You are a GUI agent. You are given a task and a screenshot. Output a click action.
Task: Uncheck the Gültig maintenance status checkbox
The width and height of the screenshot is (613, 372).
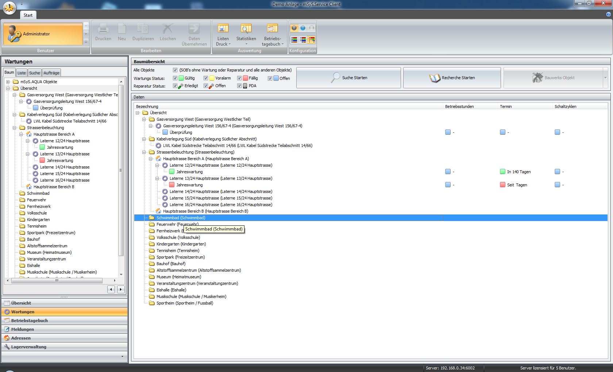tap(175, 78)
